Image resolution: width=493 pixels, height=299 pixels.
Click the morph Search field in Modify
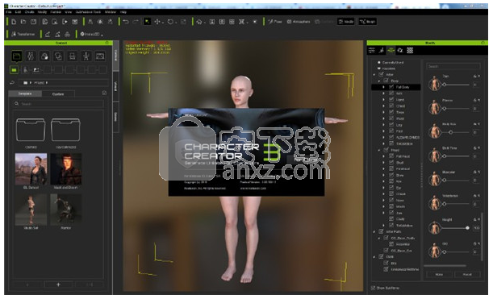pyautogui.click(x=453, y=66)
